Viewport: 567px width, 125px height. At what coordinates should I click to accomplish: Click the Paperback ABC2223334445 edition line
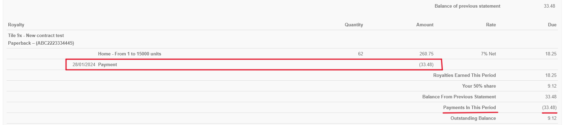pyautogui.click(x=41, y=43)
